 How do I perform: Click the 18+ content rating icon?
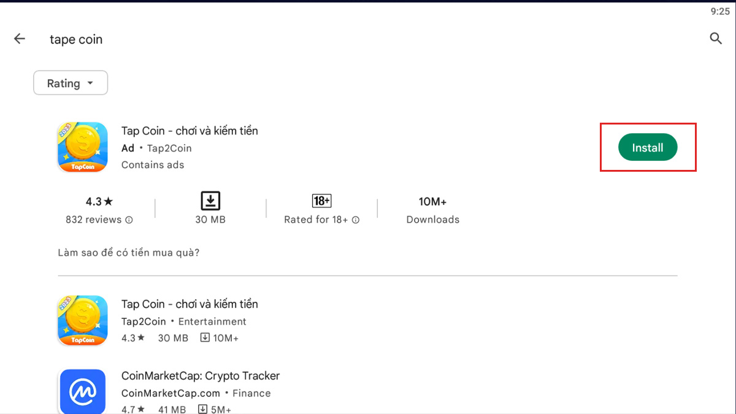[321, 201]
